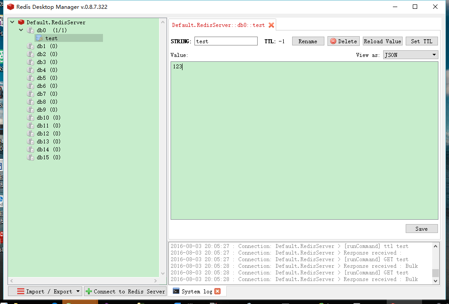Select the test key in db0

coord(68,38)
